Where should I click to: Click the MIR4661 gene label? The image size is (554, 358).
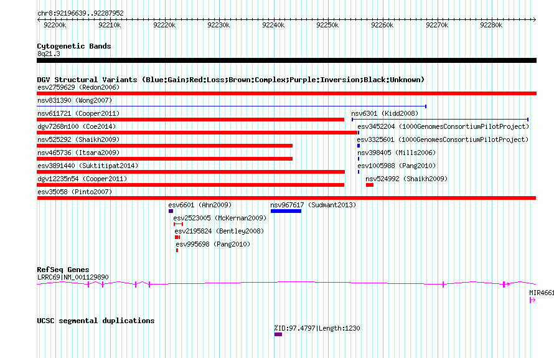point(542,293)
